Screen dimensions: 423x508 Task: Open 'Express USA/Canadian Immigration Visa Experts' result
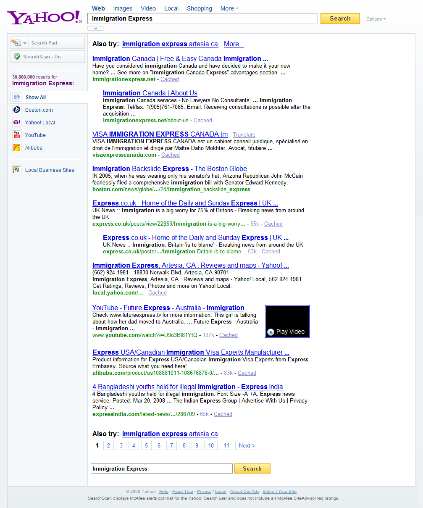point(191,353)
